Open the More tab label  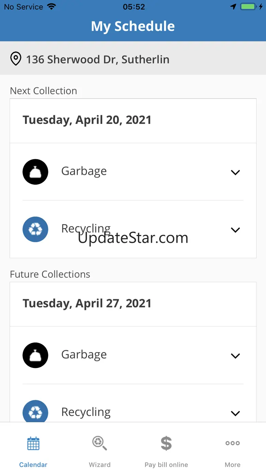pyautogui.click(x=233, y=465)
